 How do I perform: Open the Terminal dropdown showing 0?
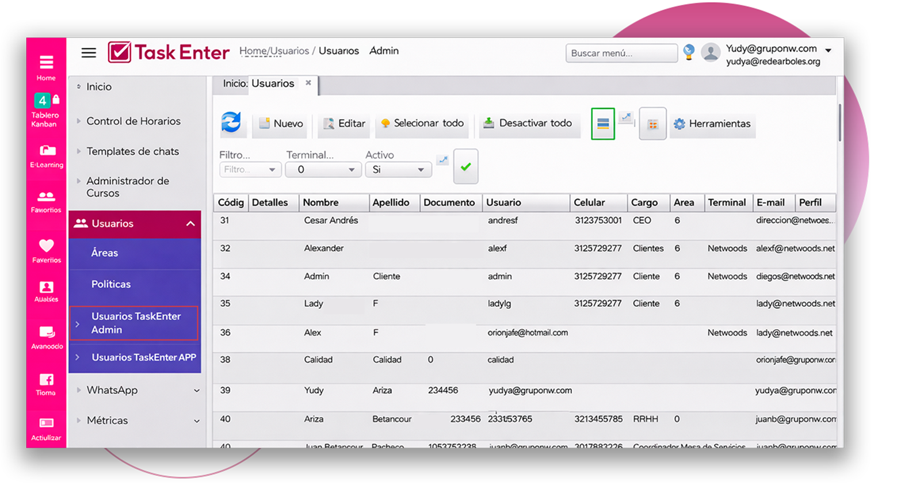pyautogui.click(x=323, y=170)
